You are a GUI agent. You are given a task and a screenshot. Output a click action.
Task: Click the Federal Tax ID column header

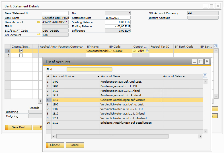[x=161, y=47]
